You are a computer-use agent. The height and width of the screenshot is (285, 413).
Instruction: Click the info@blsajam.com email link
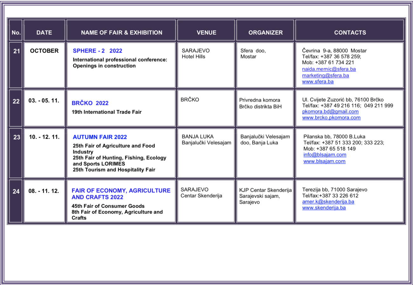[x=325, y=155]
